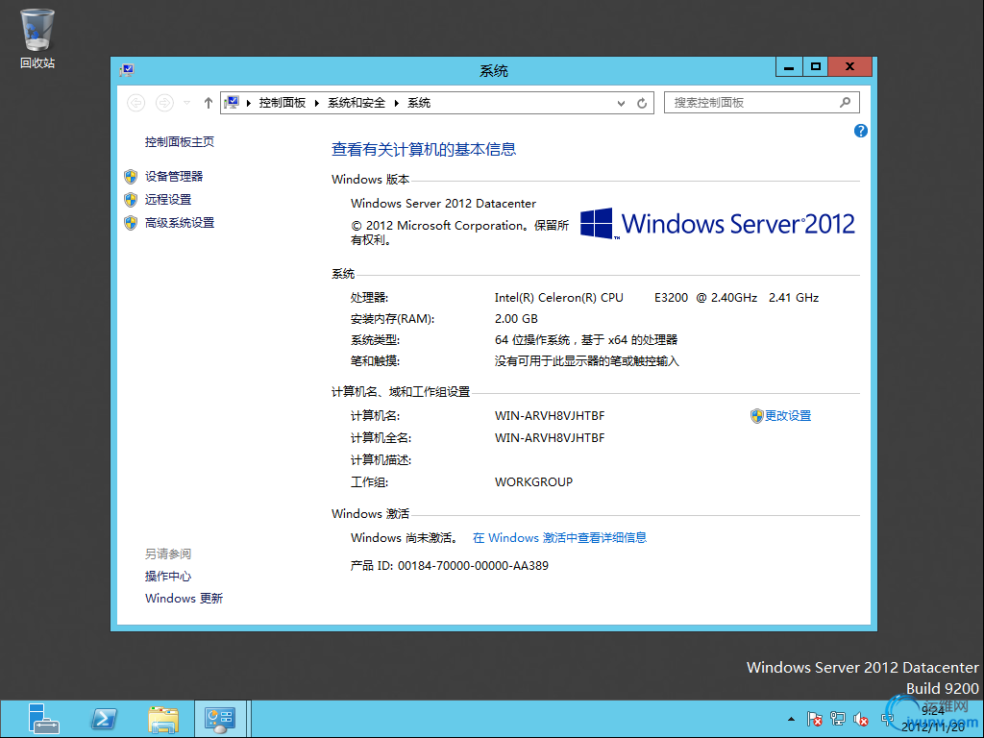The width and height of the screenshot is (984, 738).
Task: Click computer icon in address bar
Action: click(x=233, y=102)
